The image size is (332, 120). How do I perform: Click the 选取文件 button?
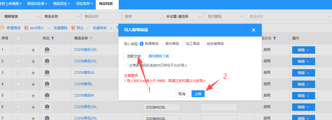click(134, 56)
